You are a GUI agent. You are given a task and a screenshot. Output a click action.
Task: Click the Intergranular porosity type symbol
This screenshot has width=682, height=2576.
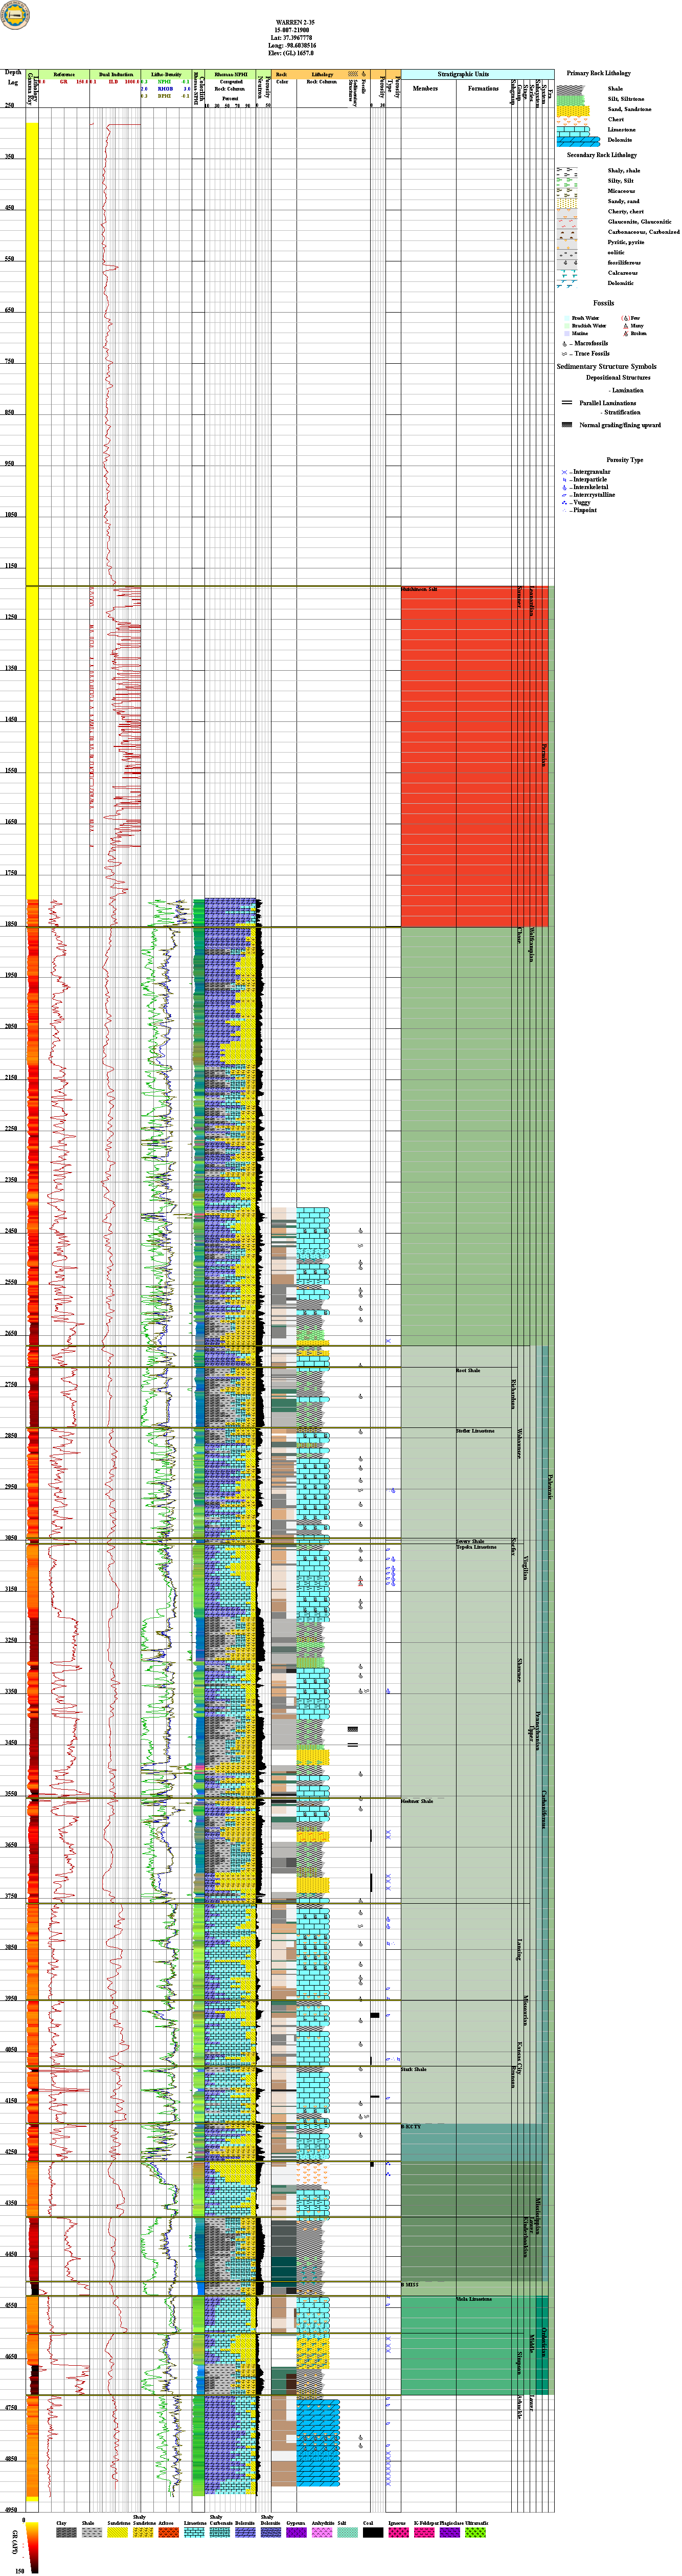[564, 472]
